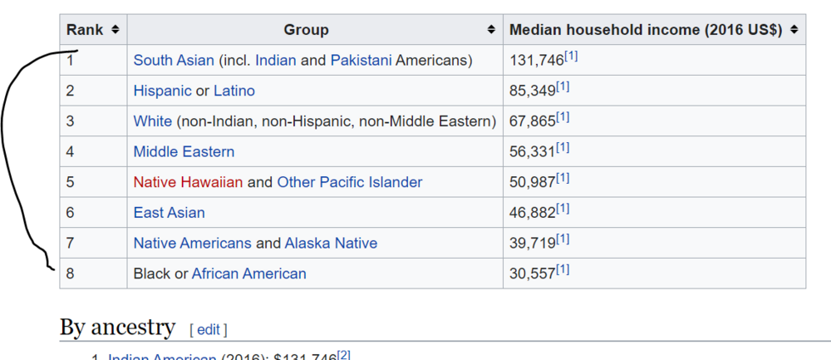Click the Indian link in row one
The image size is (831, 360).
pos(275,61)
